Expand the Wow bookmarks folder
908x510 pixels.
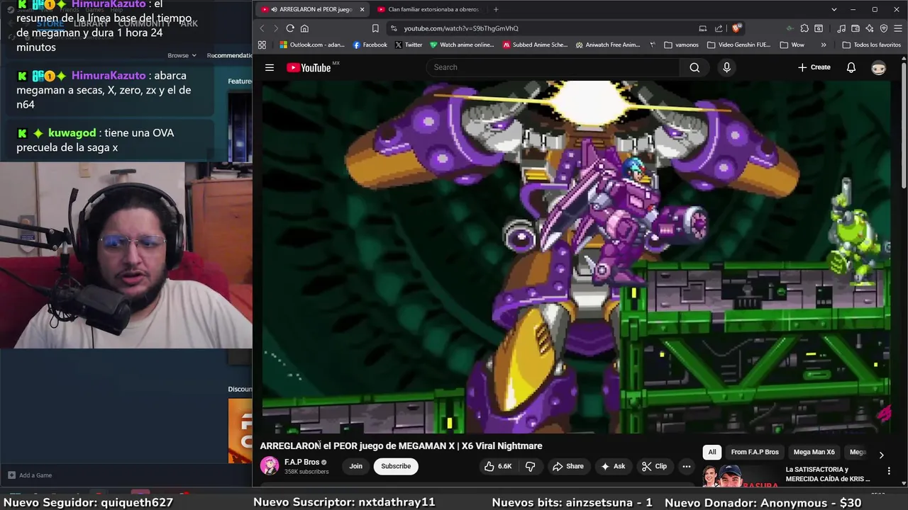(x=792, y=45)
